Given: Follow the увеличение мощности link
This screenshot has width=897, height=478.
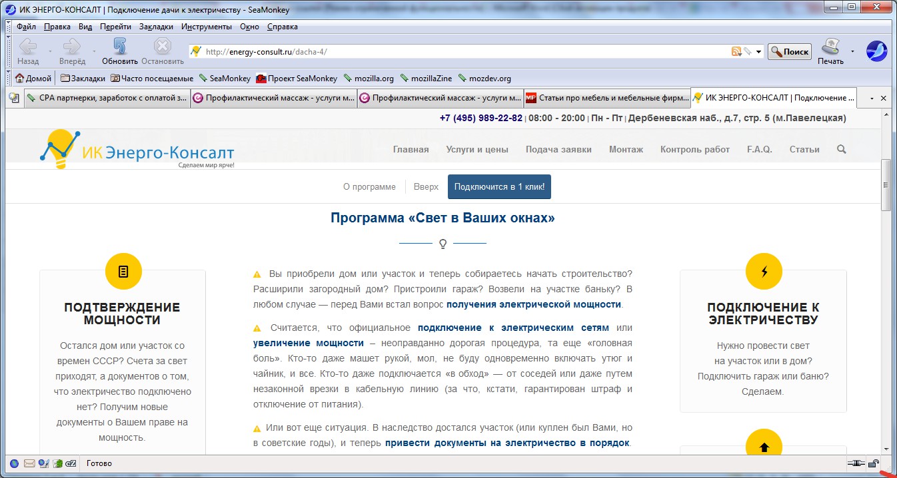Looking at the screenshot, I should 309,343.
